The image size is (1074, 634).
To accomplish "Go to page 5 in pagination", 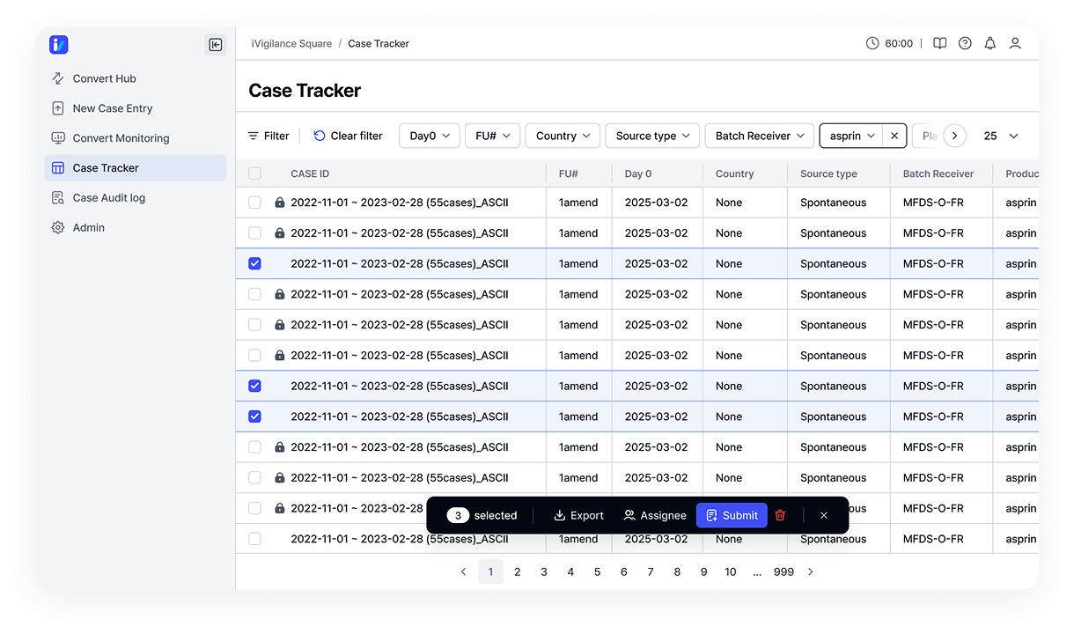I will point(597,571).
